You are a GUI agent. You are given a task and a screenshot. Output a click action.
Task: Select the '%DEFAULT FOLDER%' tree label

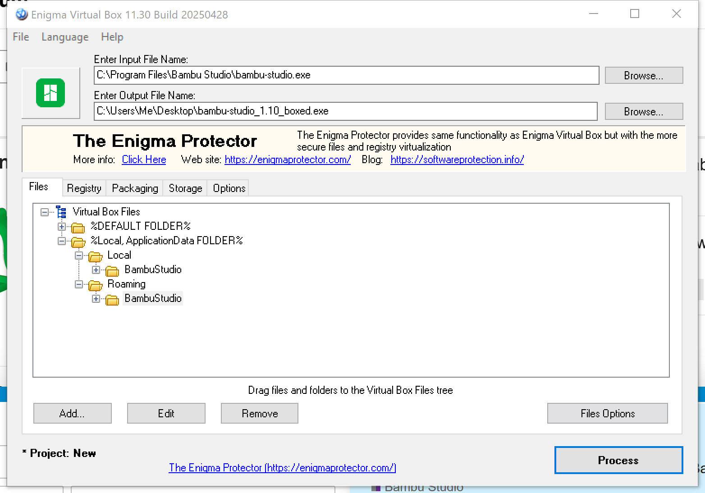(141, 226)
